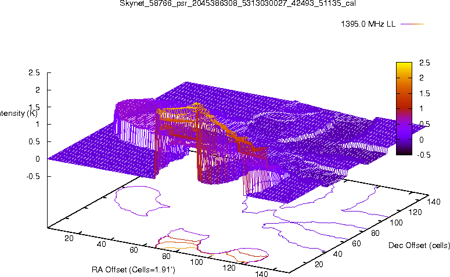Click the 'RA Offset (Cells=1.91')' axis label
Viewport: 450px width, 277px height.
(134, 269)
